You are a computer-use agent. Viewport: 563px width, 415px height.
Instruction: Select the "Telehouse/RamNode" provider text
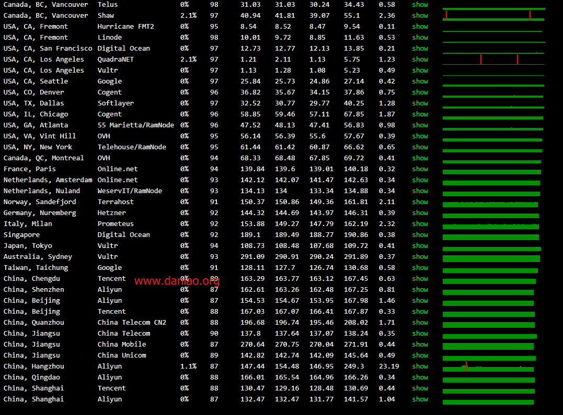click(132, 147)
